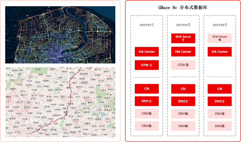Screen dimensions: 241x142
Task: Click the CN box in server2 column
Action: tap(183, 89)
